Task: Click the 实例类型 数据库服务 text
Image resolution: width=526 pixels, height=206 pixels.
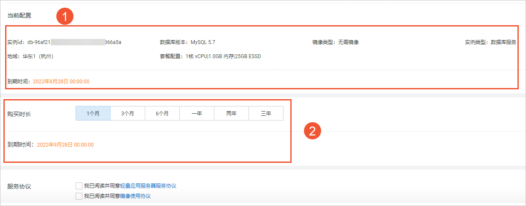Action: [x=503, y=42]
